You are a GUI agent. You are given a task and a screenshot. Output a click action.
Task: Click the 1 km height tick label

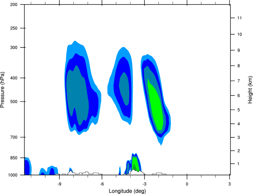pos(239,164)
